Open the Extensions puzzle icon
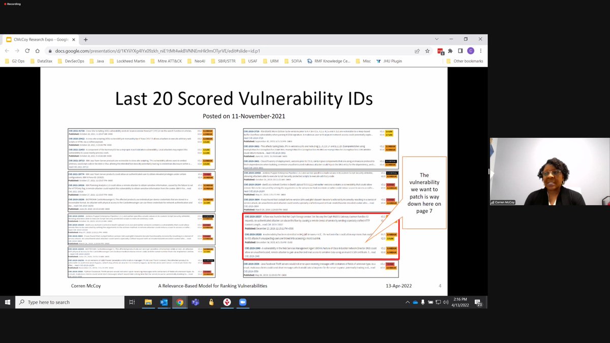This screenshot has width=610, height=343. pos(451,51)
